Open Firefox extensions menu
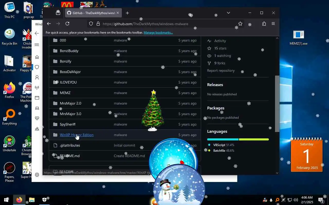This screenshot has width=329, height=205. tap(264, 24)
